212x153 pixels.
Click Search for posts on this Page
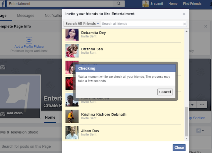[26, 146]
